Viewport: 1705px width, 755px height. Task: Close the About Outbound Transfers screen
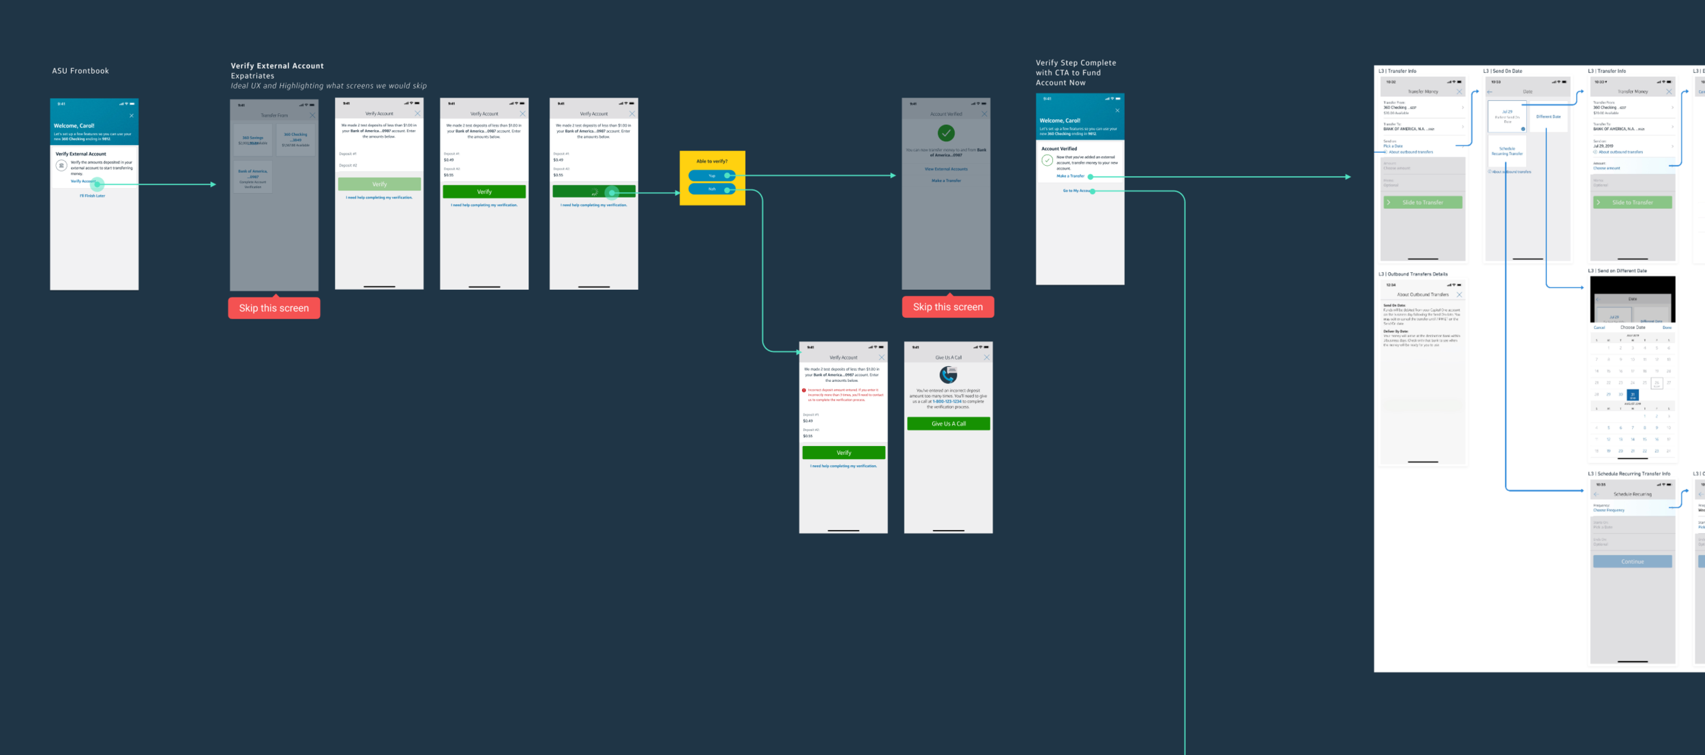point(1459,295)
